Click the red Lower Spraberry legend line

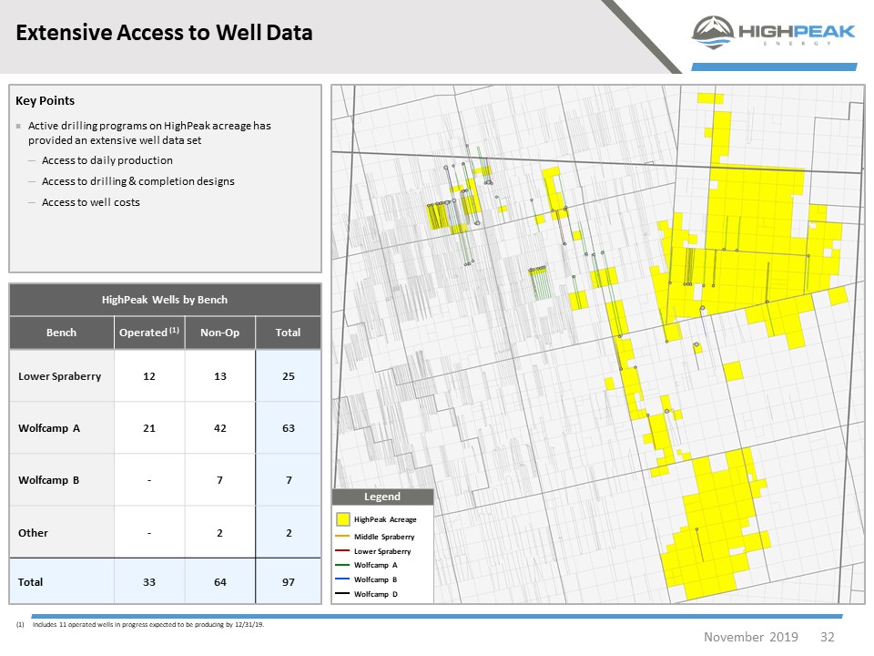(342, 550)
